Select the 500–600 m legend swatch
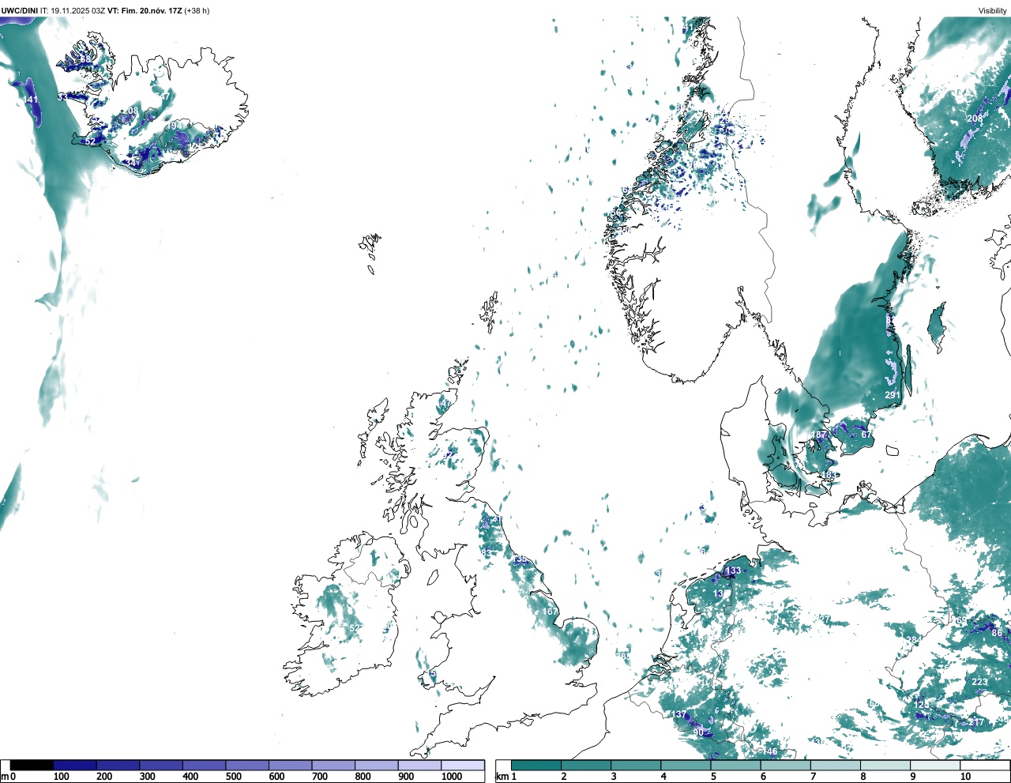 point(247,765)
